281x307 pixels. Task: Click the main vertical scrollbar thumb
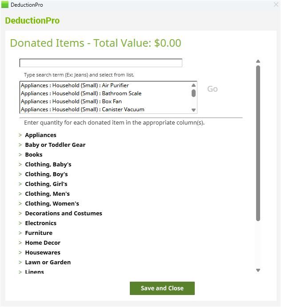coord(258,142)
